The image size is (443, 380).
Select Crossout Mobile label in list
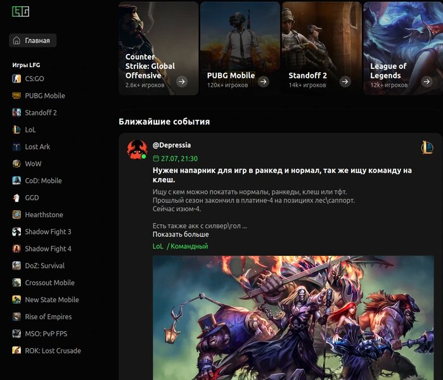coord(49,282)
